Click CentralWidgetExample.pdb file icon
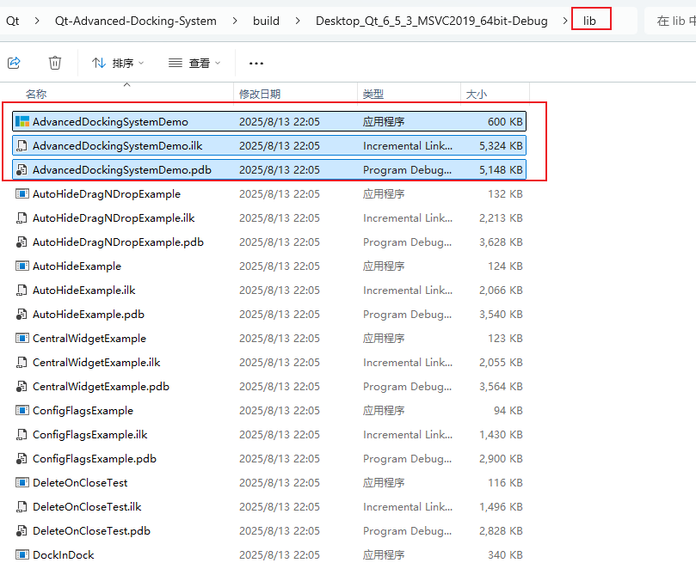The height and width of the screenshot is (569, 696). click(22, 387)
